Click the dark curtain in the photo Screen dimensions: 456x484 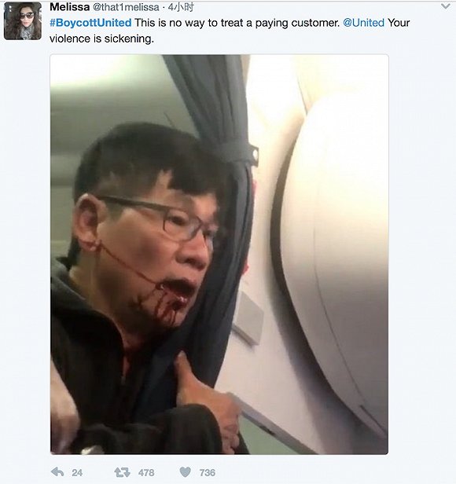point(216,185)
